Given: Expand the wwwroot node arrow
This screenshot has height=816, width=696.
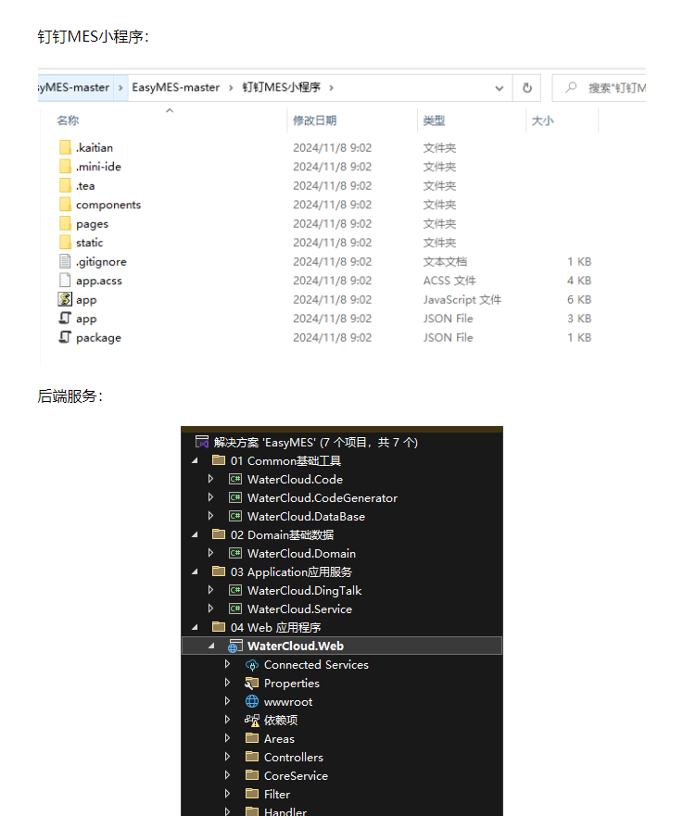Looking at the screenshot, I should coord(227,701).
